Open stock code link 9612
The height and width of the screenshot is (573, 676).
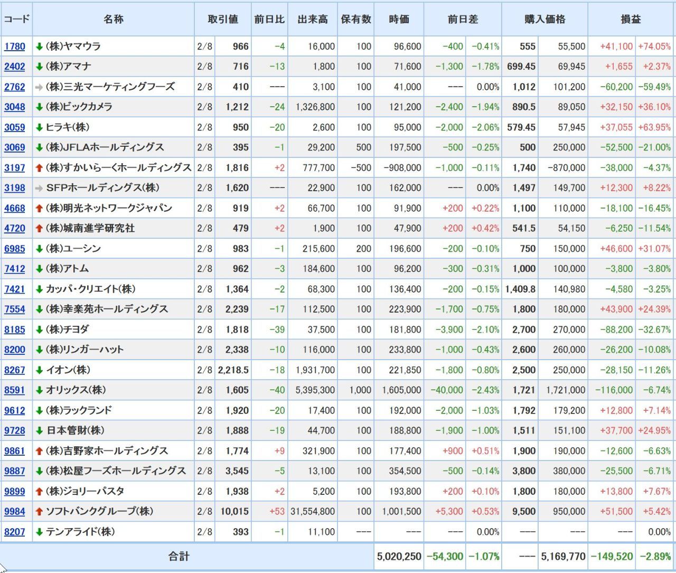point(15,410)
